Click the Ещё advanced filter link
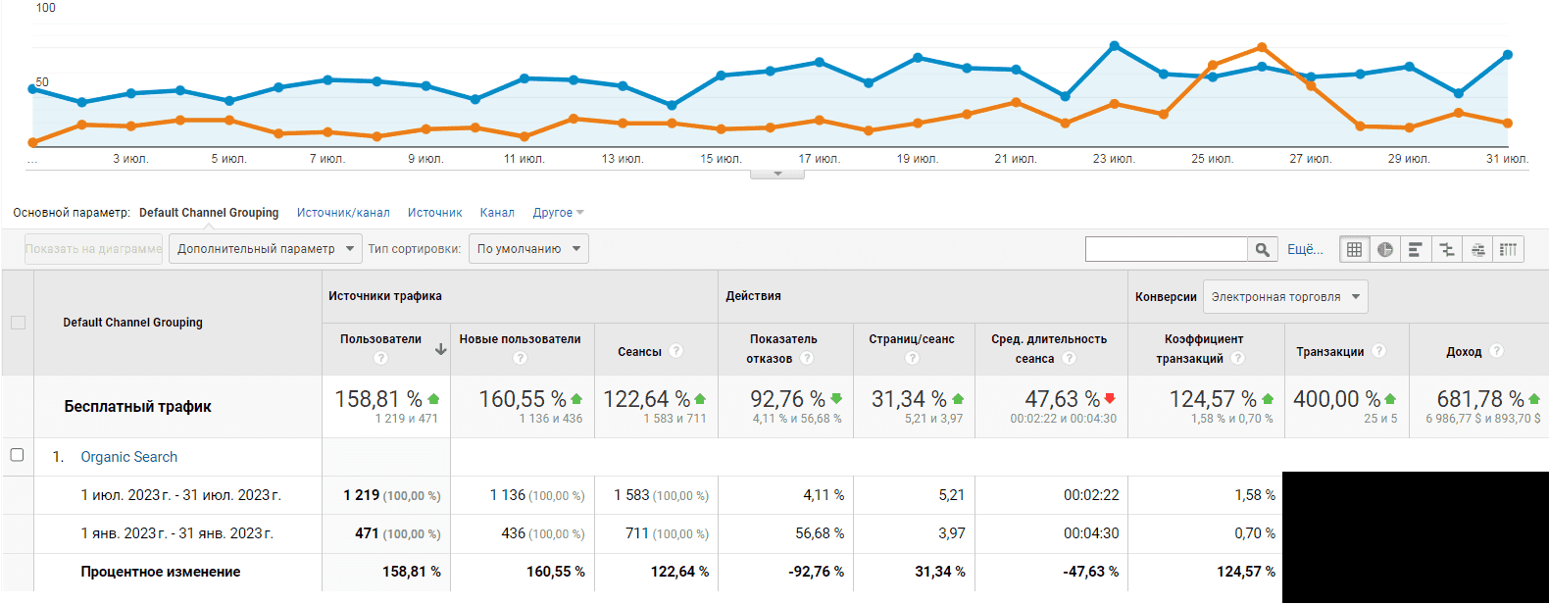Image resolution: width=1549 pixels, height=605 pixels. coord(1305,249)
